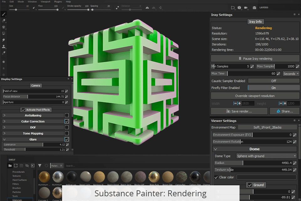
Task: Select the Projection cube tool
Action: (4, 27)
